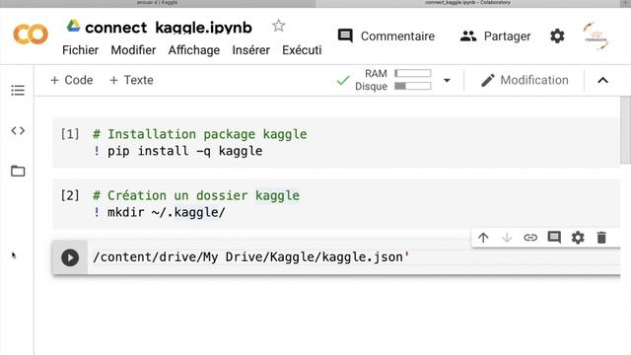Open notebook settings gear in header
This screenshot has height=355, width=631.
pos(557,36)
